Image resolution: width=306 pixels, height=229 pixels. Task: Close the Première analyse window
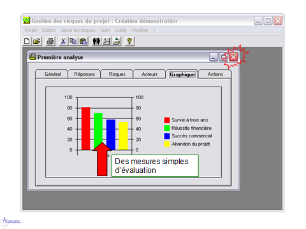click(x=233, y=57)
